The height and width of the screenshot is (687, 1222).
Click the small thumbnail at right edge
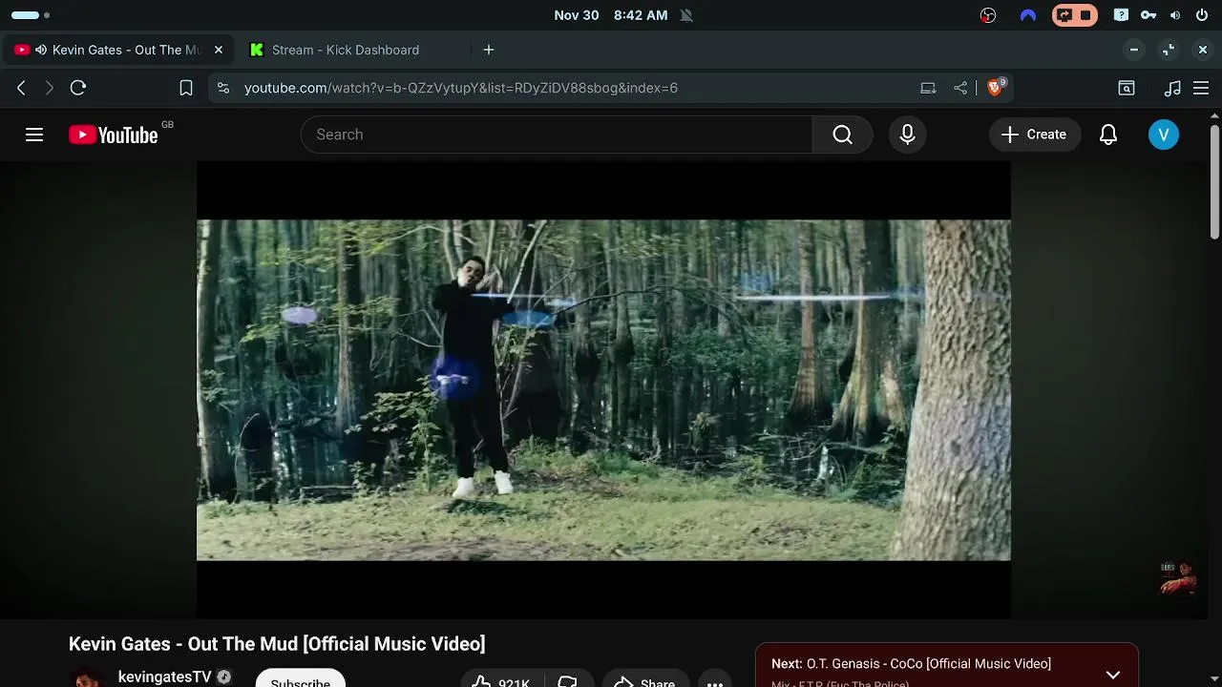pyautogui.click(x=1177, y=576)
